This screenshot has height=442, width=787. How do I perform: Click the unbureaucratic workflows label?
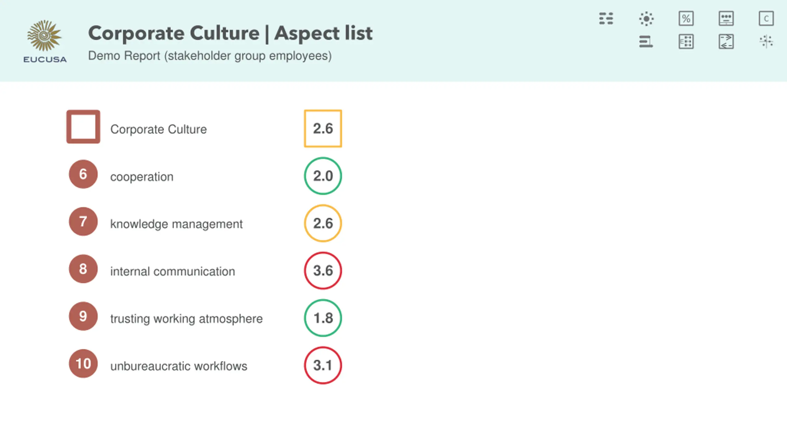coord(179,366)
